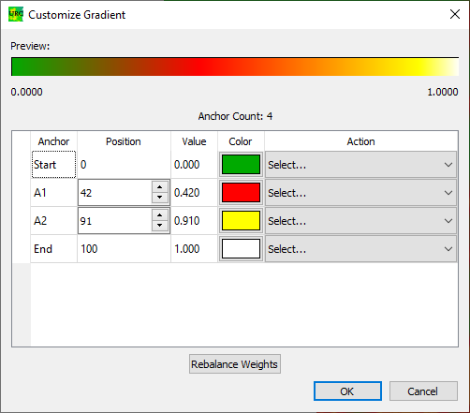Click the URC application icon in title bar
This screenshot has width=470, height=413.
point(16,14)
